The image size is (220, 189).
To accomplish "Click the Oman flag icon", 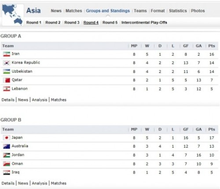I will tap(7, 164).
